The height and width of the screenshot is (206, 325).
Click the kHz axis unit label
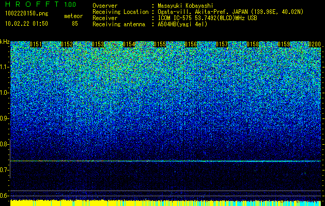(5, 42)
